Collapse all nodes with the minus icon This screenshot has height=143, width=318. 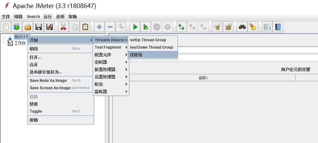click(110, 27)
